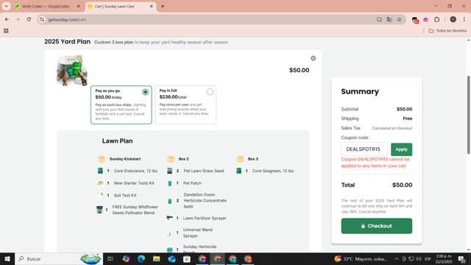Click the page vertical scrollbar

tap(468, 115)
